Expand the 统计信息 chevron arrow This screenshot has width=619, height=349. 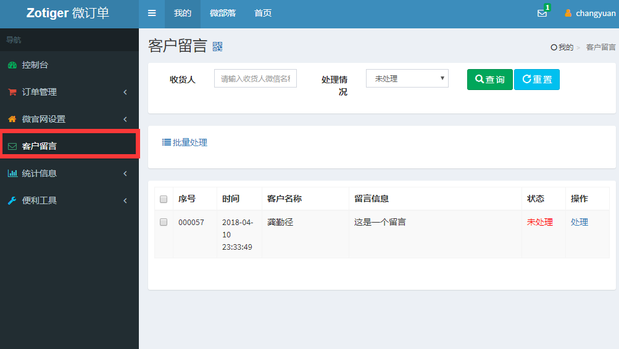tap(125, 173)
